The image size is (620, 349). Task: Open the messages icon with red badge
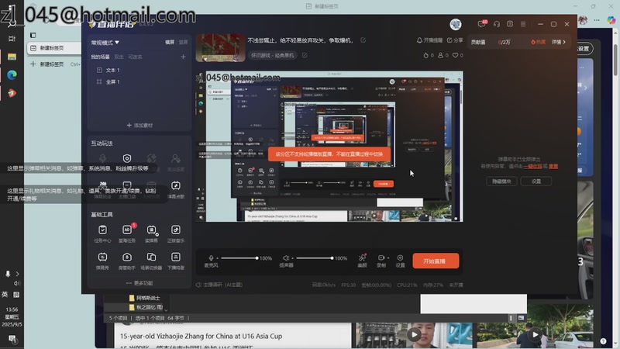481,24
